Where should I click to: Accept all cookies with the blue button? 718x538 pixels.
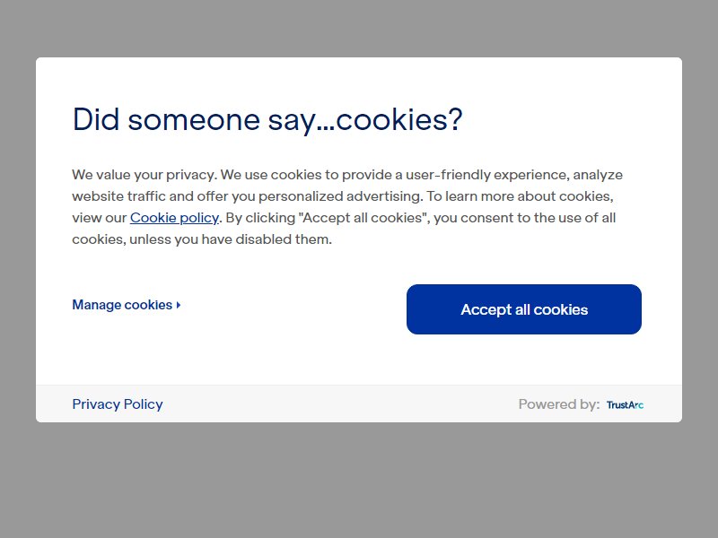pos(524,309)
